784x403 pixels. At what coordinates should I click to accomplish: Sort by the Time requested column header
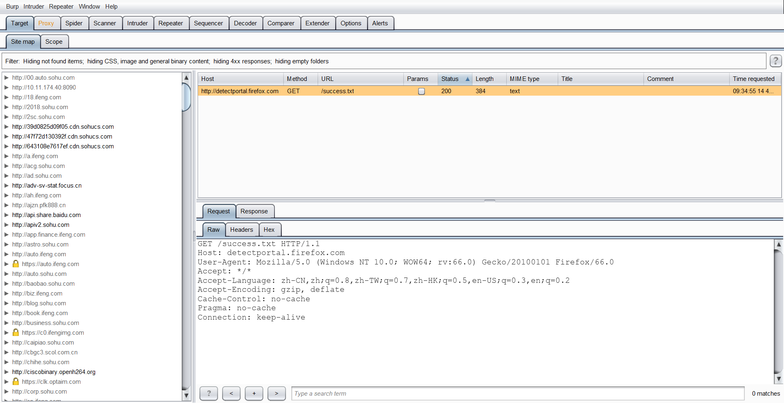[x=755, y=79]
